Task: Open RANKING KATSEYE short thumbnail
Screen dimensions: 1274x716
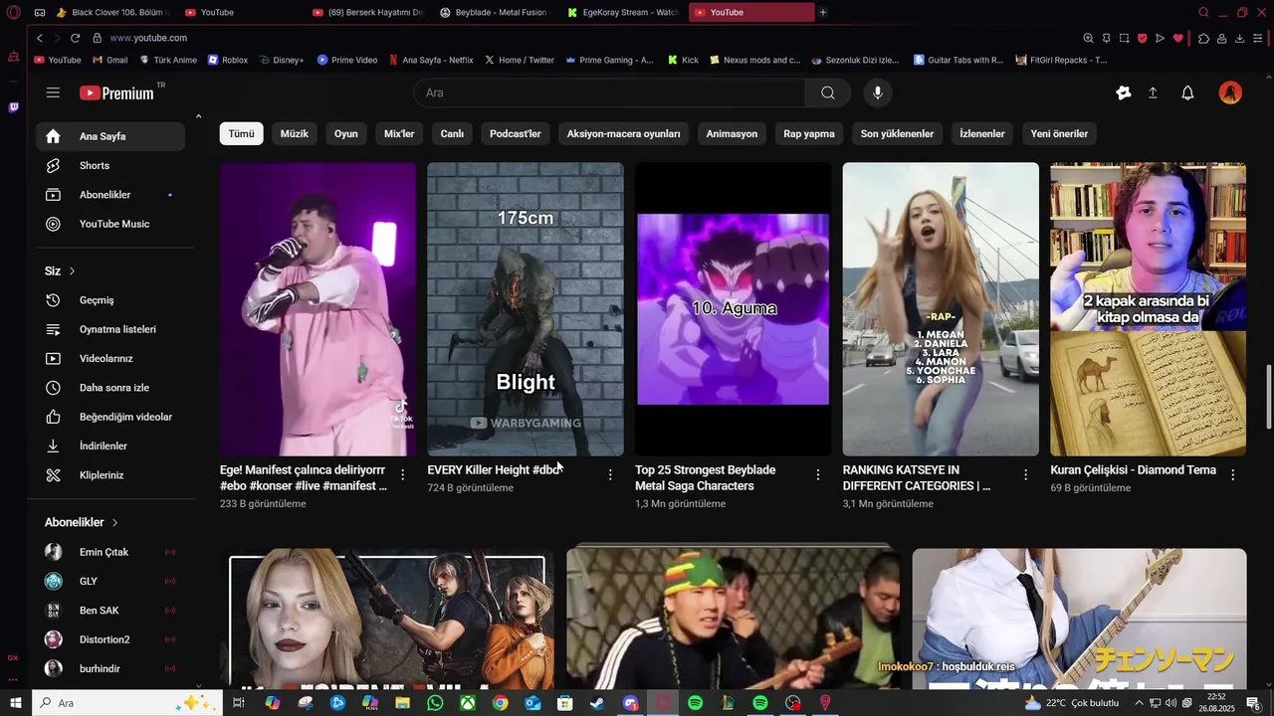Action: click(x=941, y=309)
